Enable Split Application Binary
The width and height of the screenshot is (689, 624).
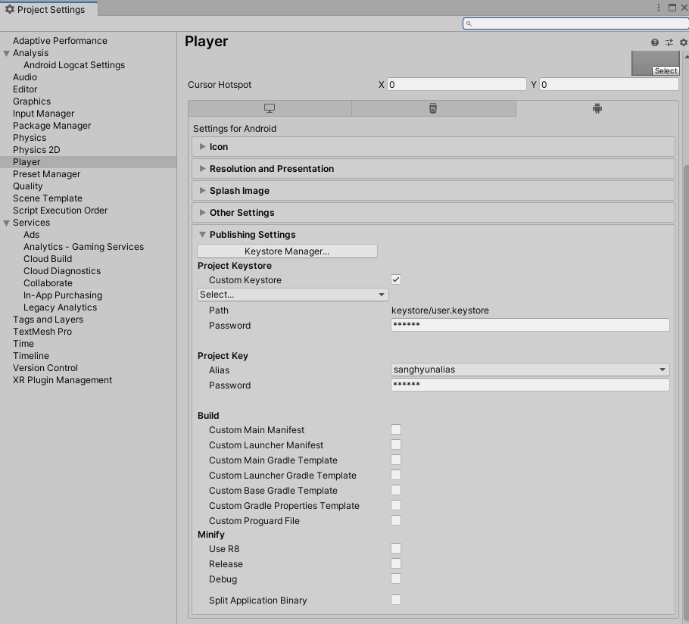point(396,600)
